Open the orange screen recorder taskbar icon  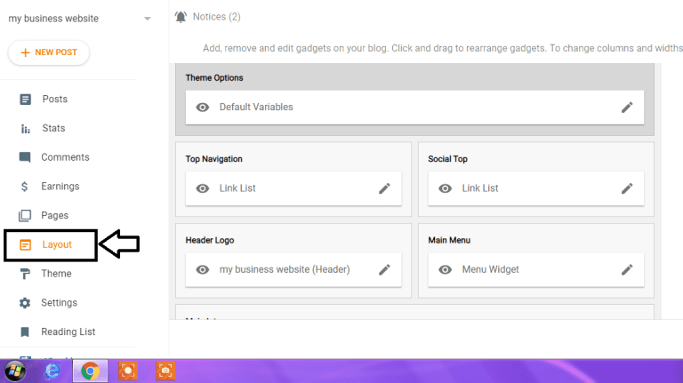point(128,371)
